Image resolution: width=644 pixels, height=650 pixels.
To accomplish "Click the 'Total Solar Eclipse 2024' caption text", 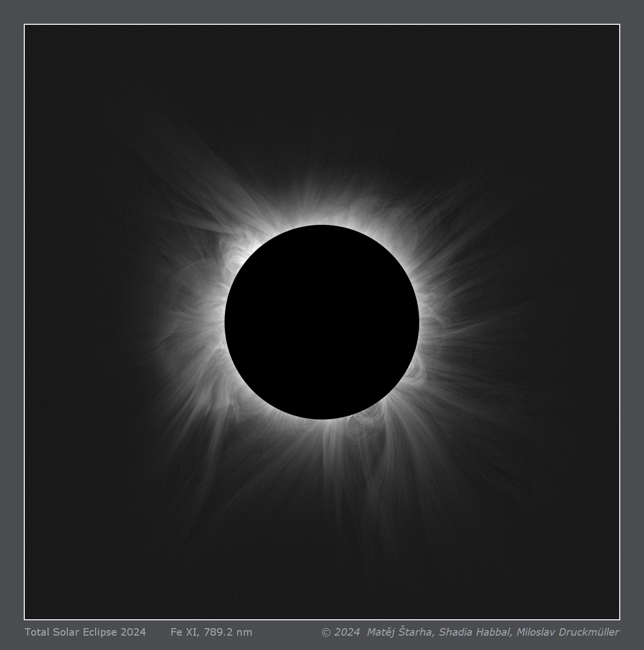I will [x=85, y=632].
